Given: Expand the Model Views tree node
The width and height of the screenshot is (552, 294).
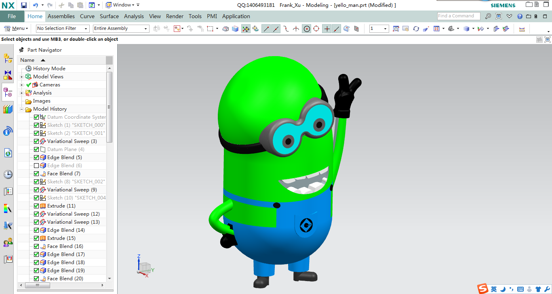Looking at the screenshot, I should 22,77.
